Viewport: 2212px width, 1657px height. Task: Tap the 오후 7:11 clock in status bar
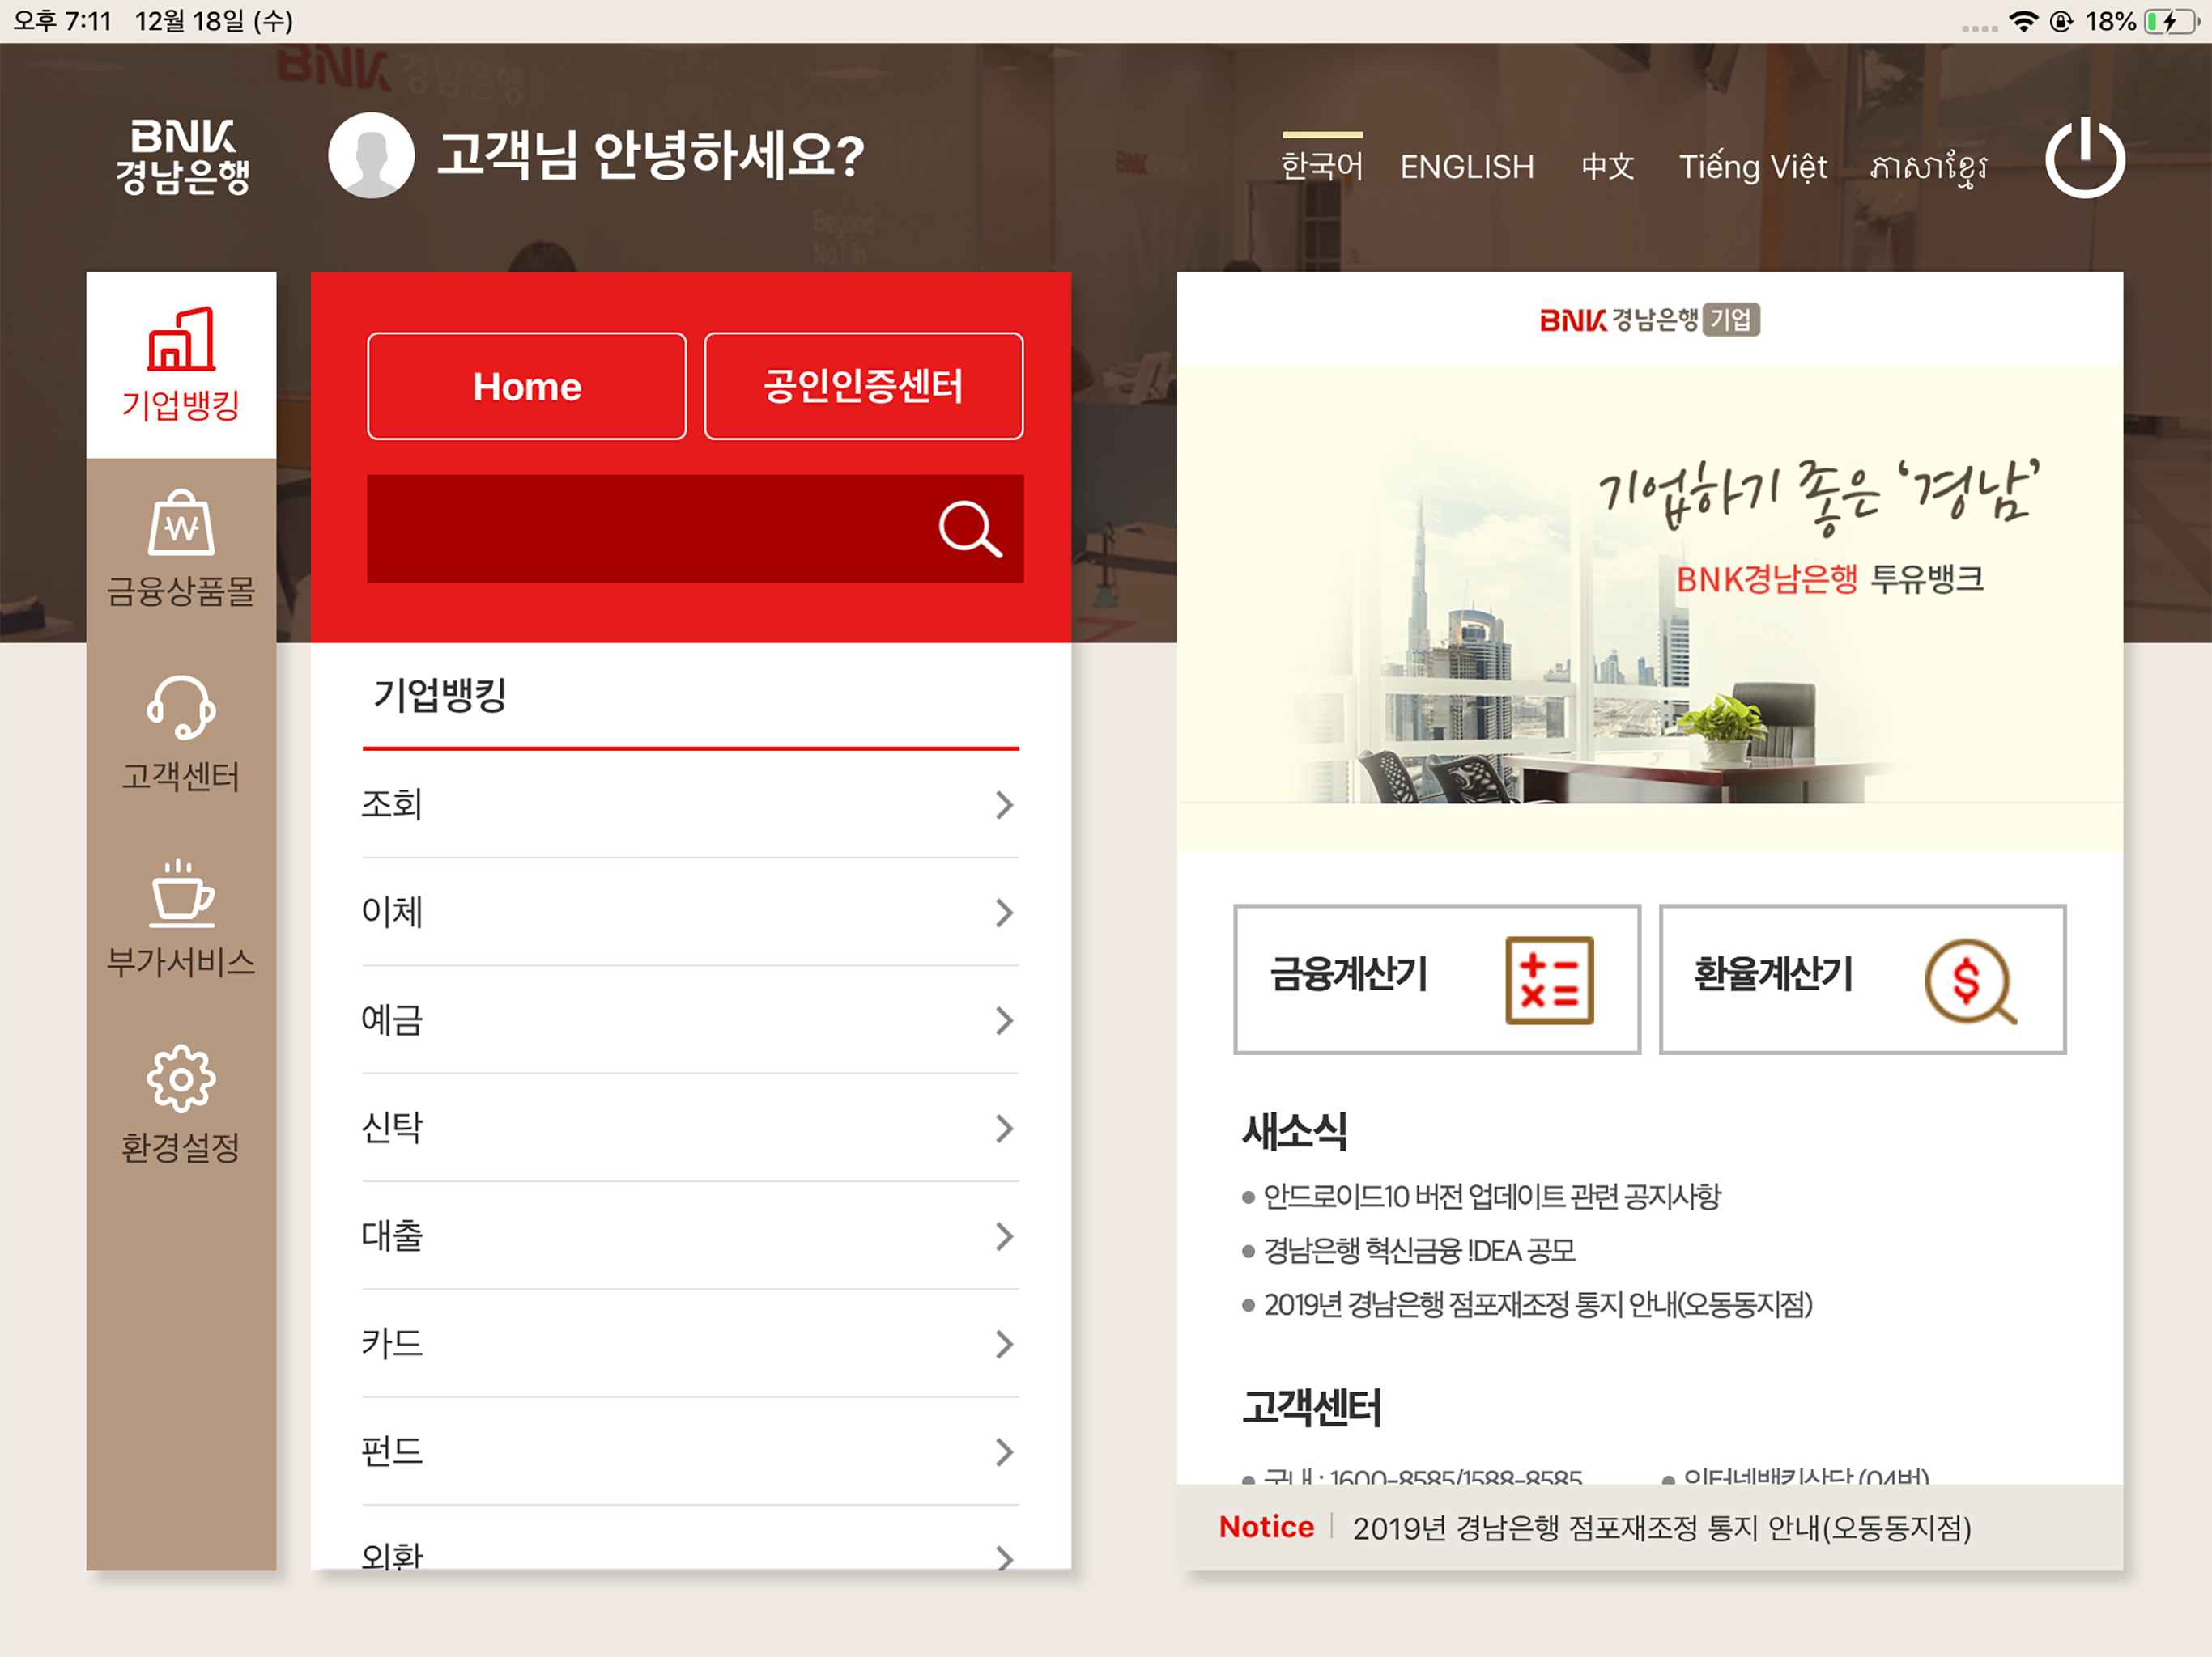pos(62,21)
